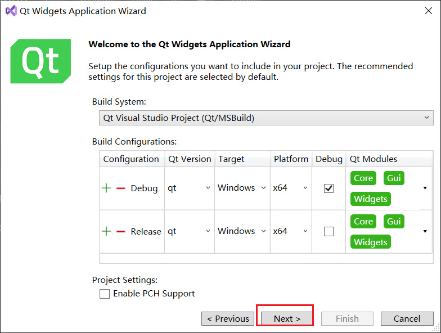The width and height of the screenshot is (441, 333).
Task: Click the Qt Modules column header
Action: pos(389,159)
